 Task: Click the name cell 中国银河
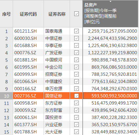pyautogui.click(x=57, y=60)
